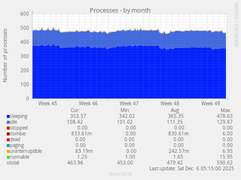The height and width of the screenshot is (180, 241).
Task: Click runnable current value 1.25
Action: click(x=82, y=157)
